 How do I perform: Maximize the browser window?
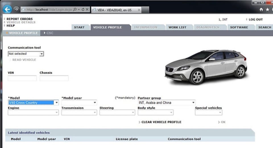click(x=263, y=3)
